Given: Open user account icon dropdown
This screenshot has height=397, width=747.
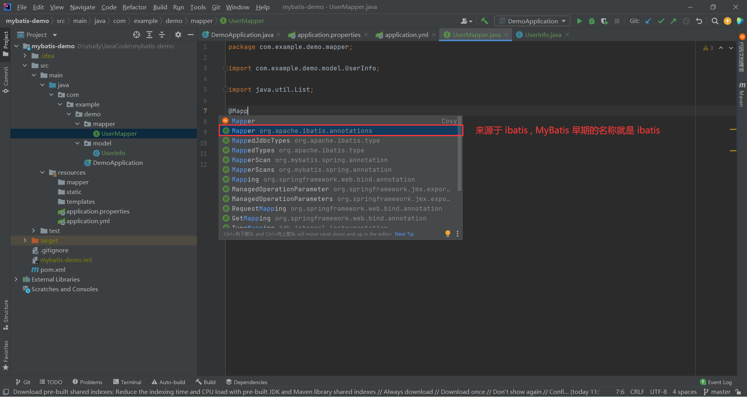Looking at the screenshot, I should pos(466,21).
